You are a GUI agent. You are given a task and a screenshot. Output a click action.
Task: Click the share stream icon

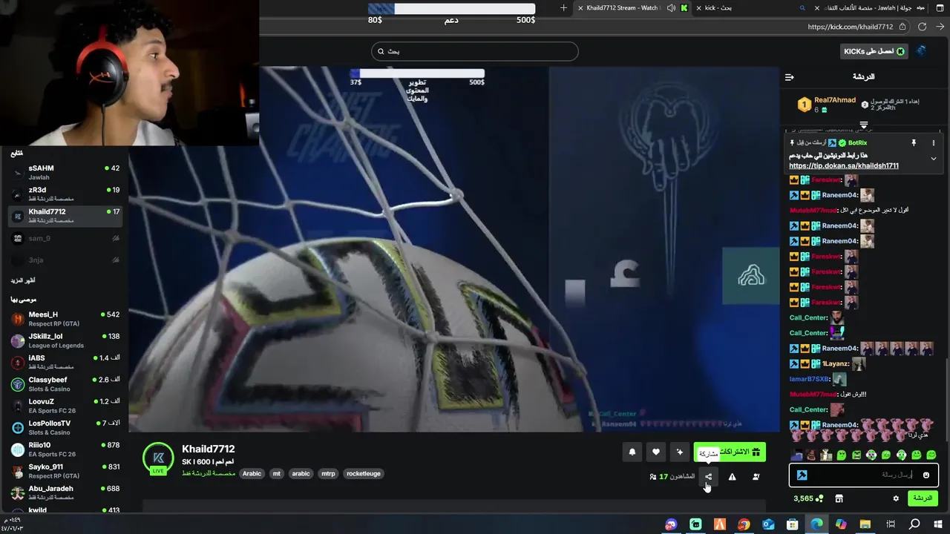(708, 477)
